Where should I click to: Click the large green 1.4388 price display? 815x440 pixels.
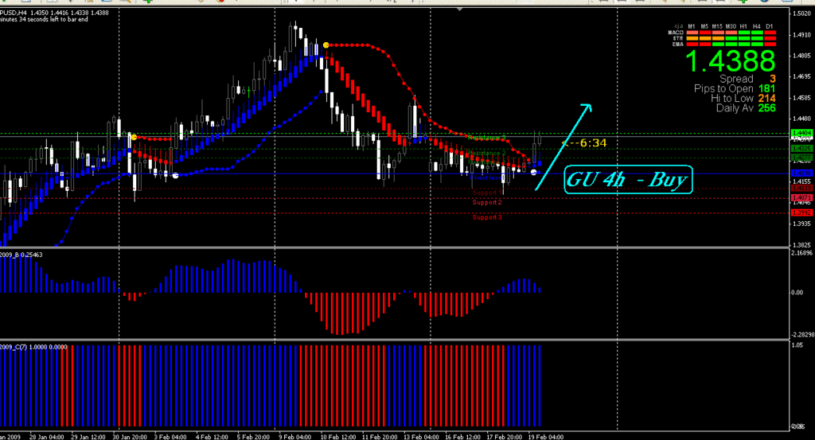coord(731,61)
